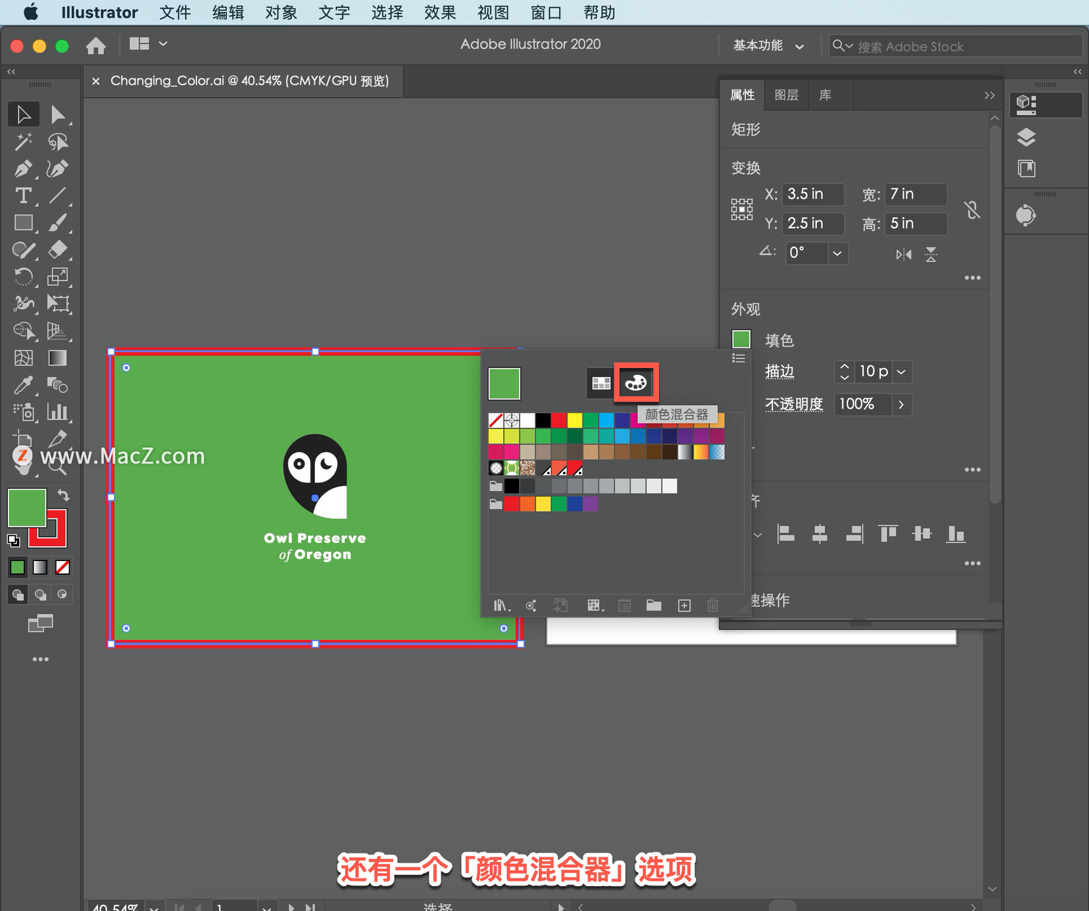Swap fill and stroke colors
The width and height of the screenshot is (1089, 911).
tap(64, 495)
